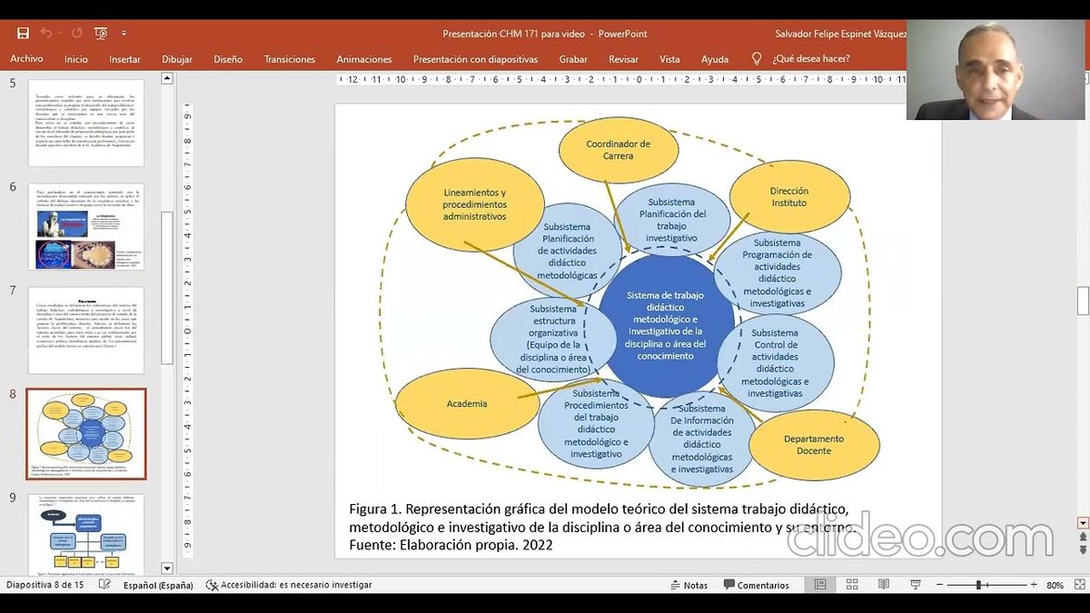Focus the ¿Qué desea hacer? search box
This screenshot has width=1090, height=613.
coord(811,59)
